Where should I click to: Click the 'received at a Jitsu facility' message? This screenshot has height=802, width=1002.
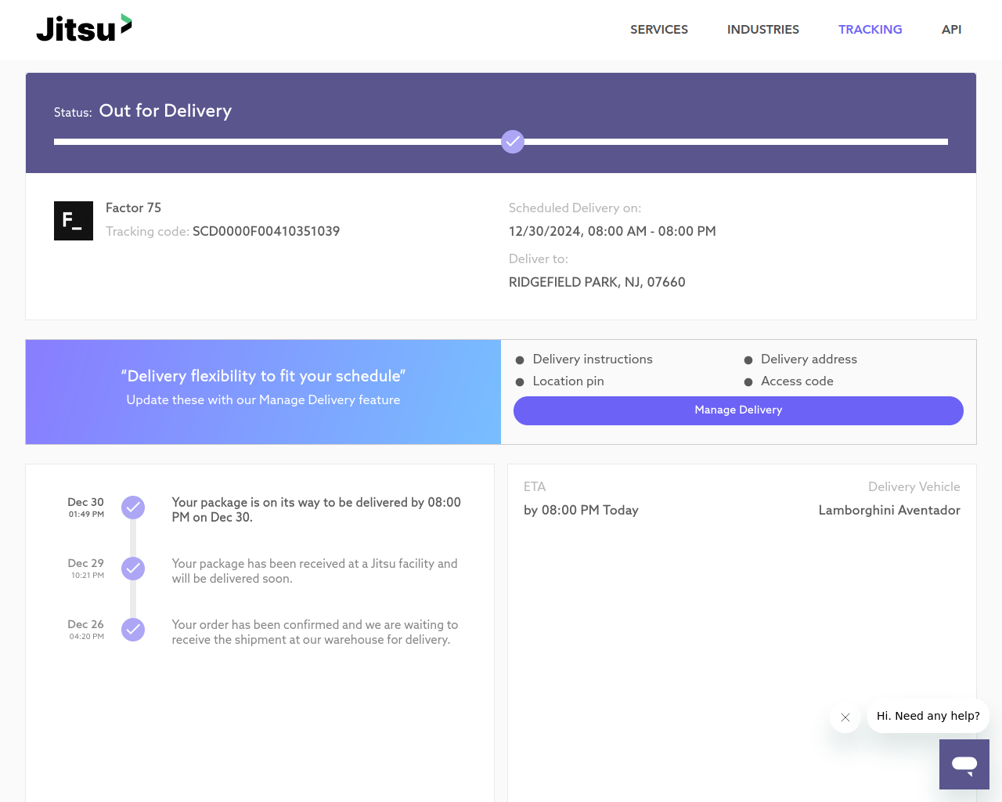point(315,571)
